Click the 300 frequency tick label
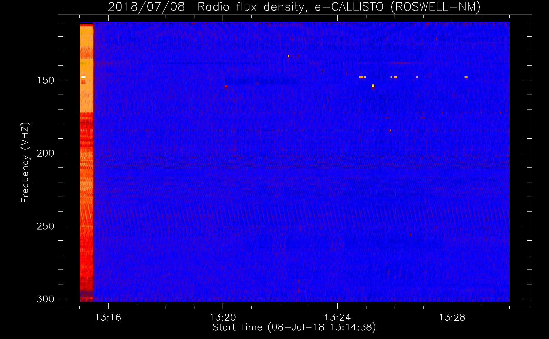 (45, 299)
